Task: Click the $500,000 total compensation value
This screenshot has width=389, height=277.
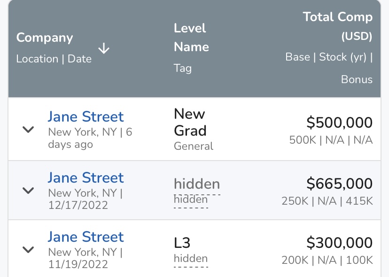Action: (x=339, y=123)
